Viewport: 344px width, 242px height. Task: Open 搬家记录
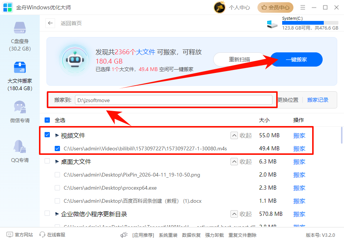(x=318, y=100)
